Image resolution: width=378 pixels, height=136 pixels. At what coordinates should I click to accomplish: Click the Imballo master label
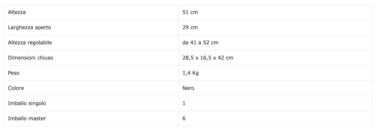(x=27, y=118)
